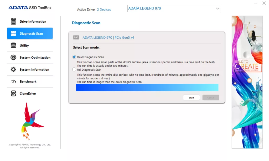Open the Utility section
The image size is (269, 161).
tap(30, 45)
